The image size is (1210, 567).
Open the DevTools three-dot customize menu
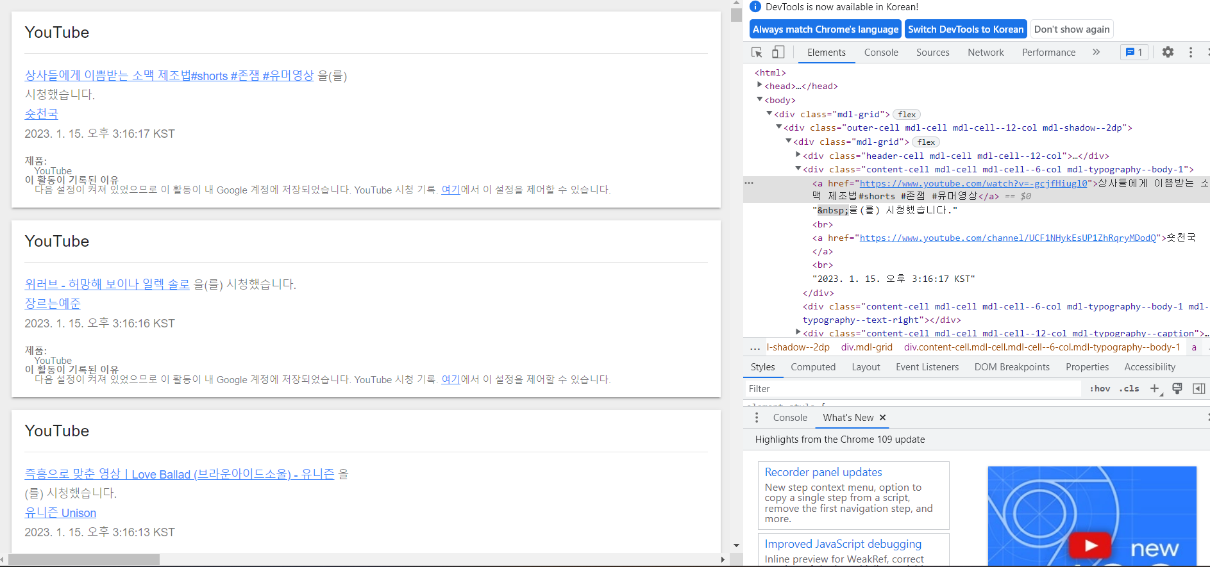pos(1191,53)
